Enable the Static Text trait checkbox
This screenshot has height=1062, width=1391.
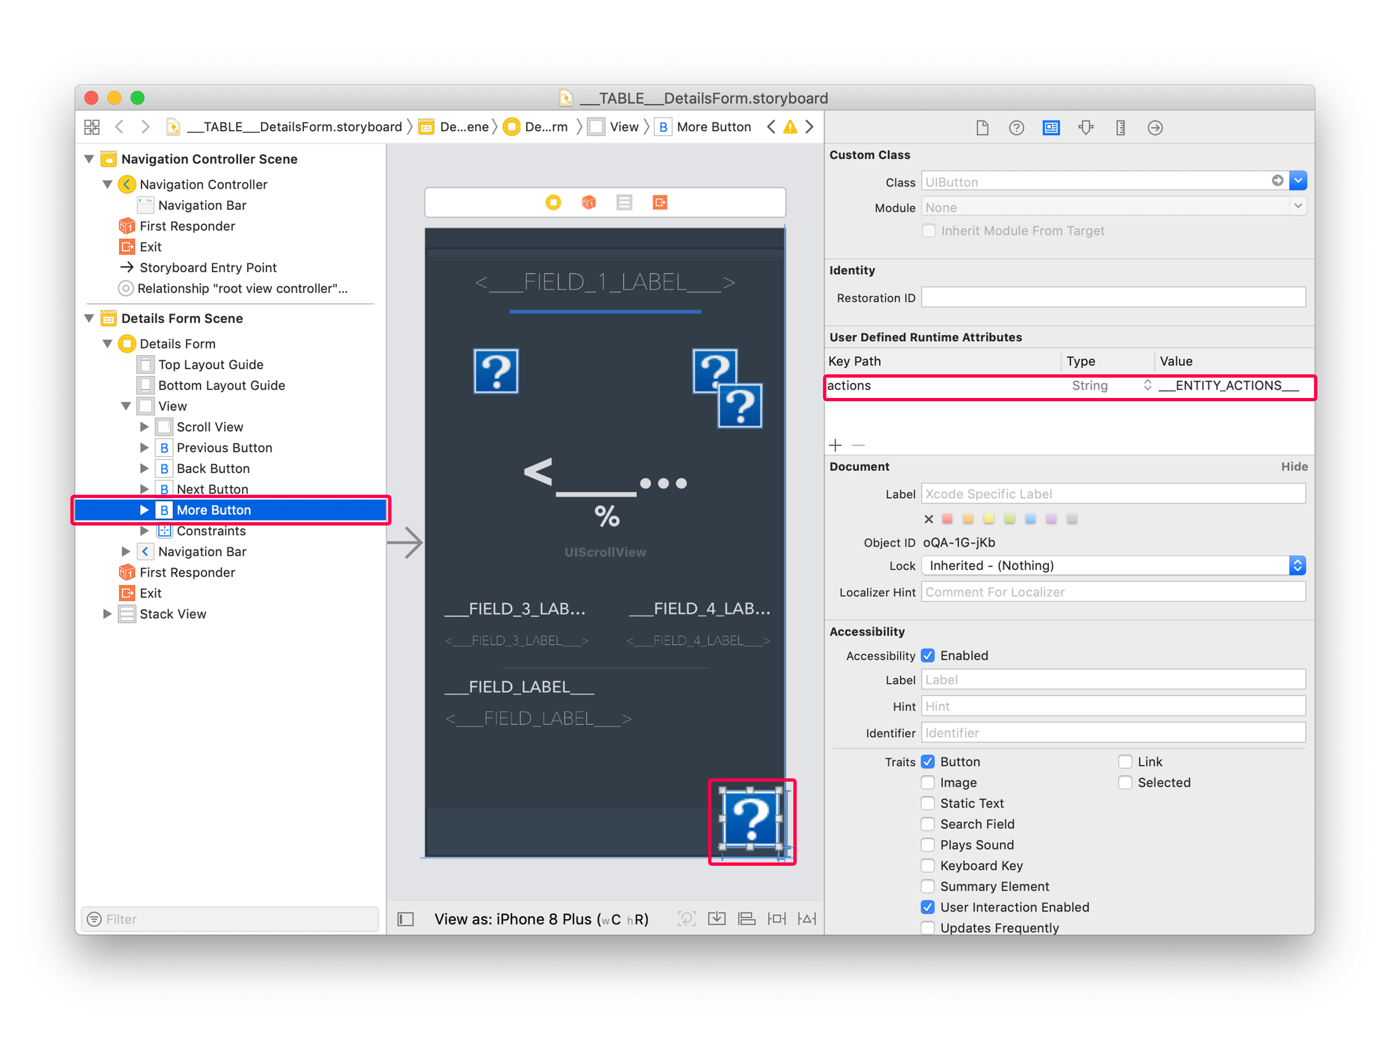click(x=928, y=804)
